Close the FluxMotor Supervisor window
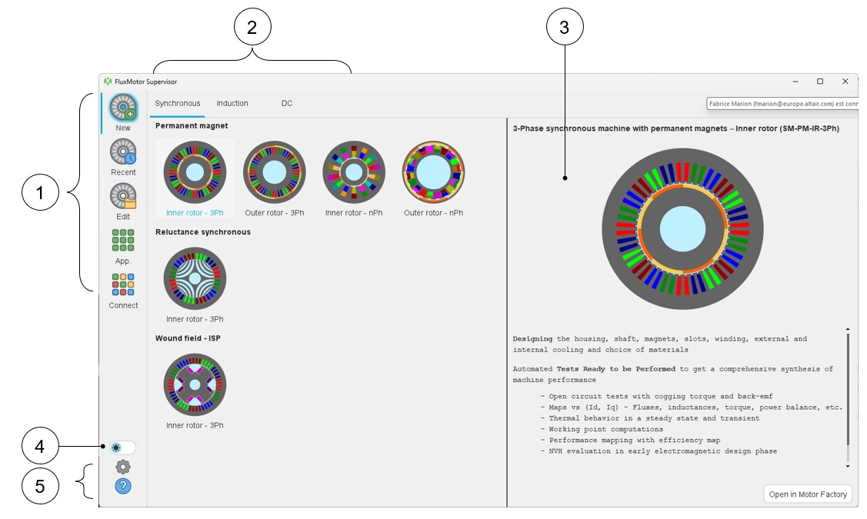 coord(845,82)
